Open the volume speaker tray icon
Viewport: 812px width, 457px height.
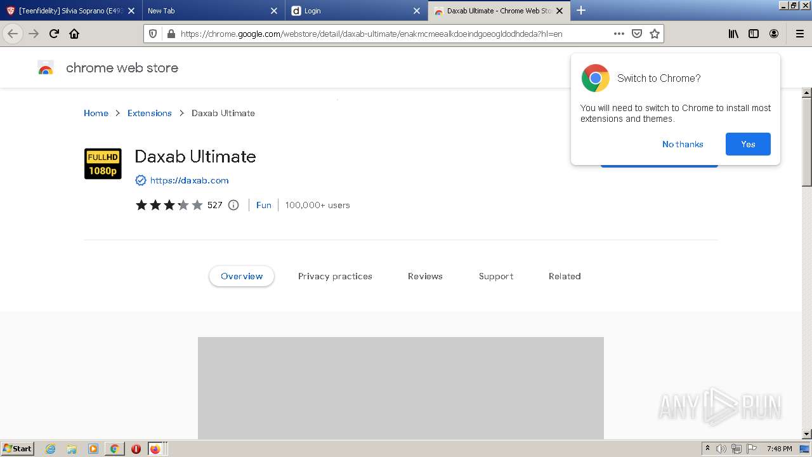(721, 449)
